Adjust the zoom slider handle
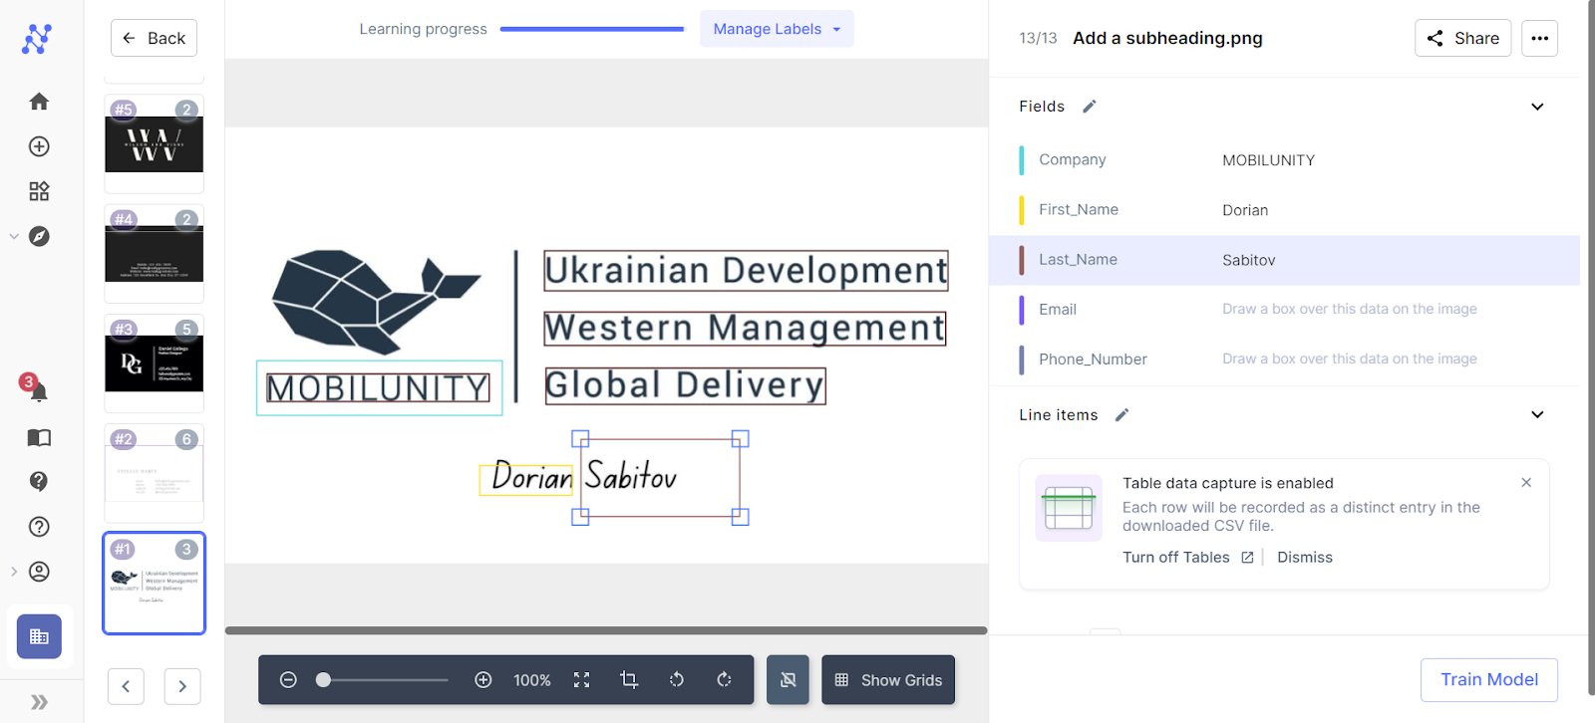 click(x=323, y=680)
